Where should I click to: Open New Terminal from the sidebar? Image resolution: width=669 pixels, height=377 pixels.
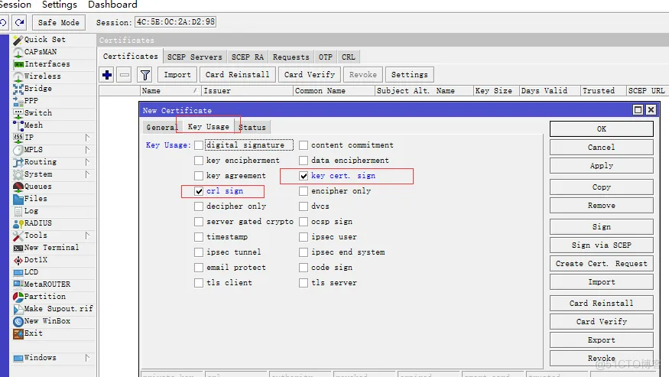point(50,248)
